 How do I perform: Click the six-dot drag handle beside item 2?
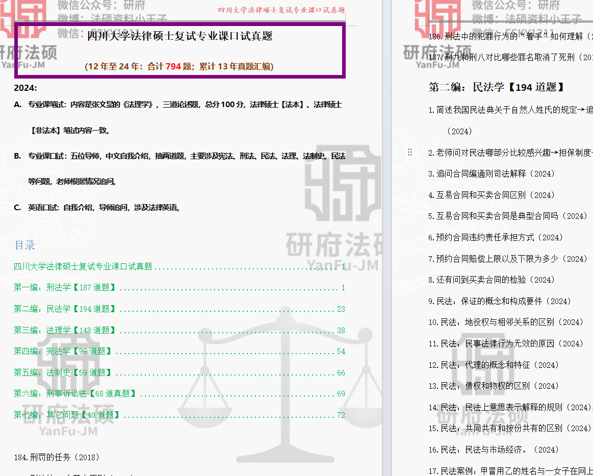point(410,152)
